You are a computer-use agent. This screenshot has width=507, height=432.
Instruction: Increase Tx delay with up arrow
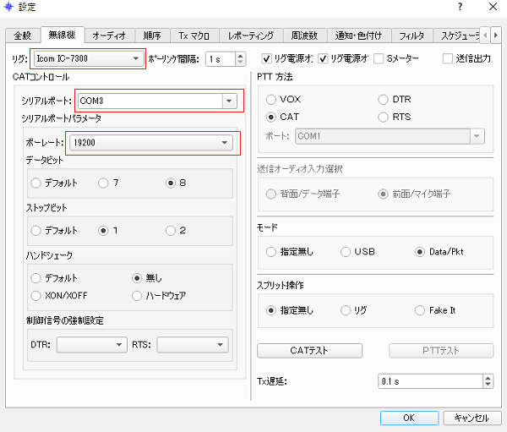point(488,378)
